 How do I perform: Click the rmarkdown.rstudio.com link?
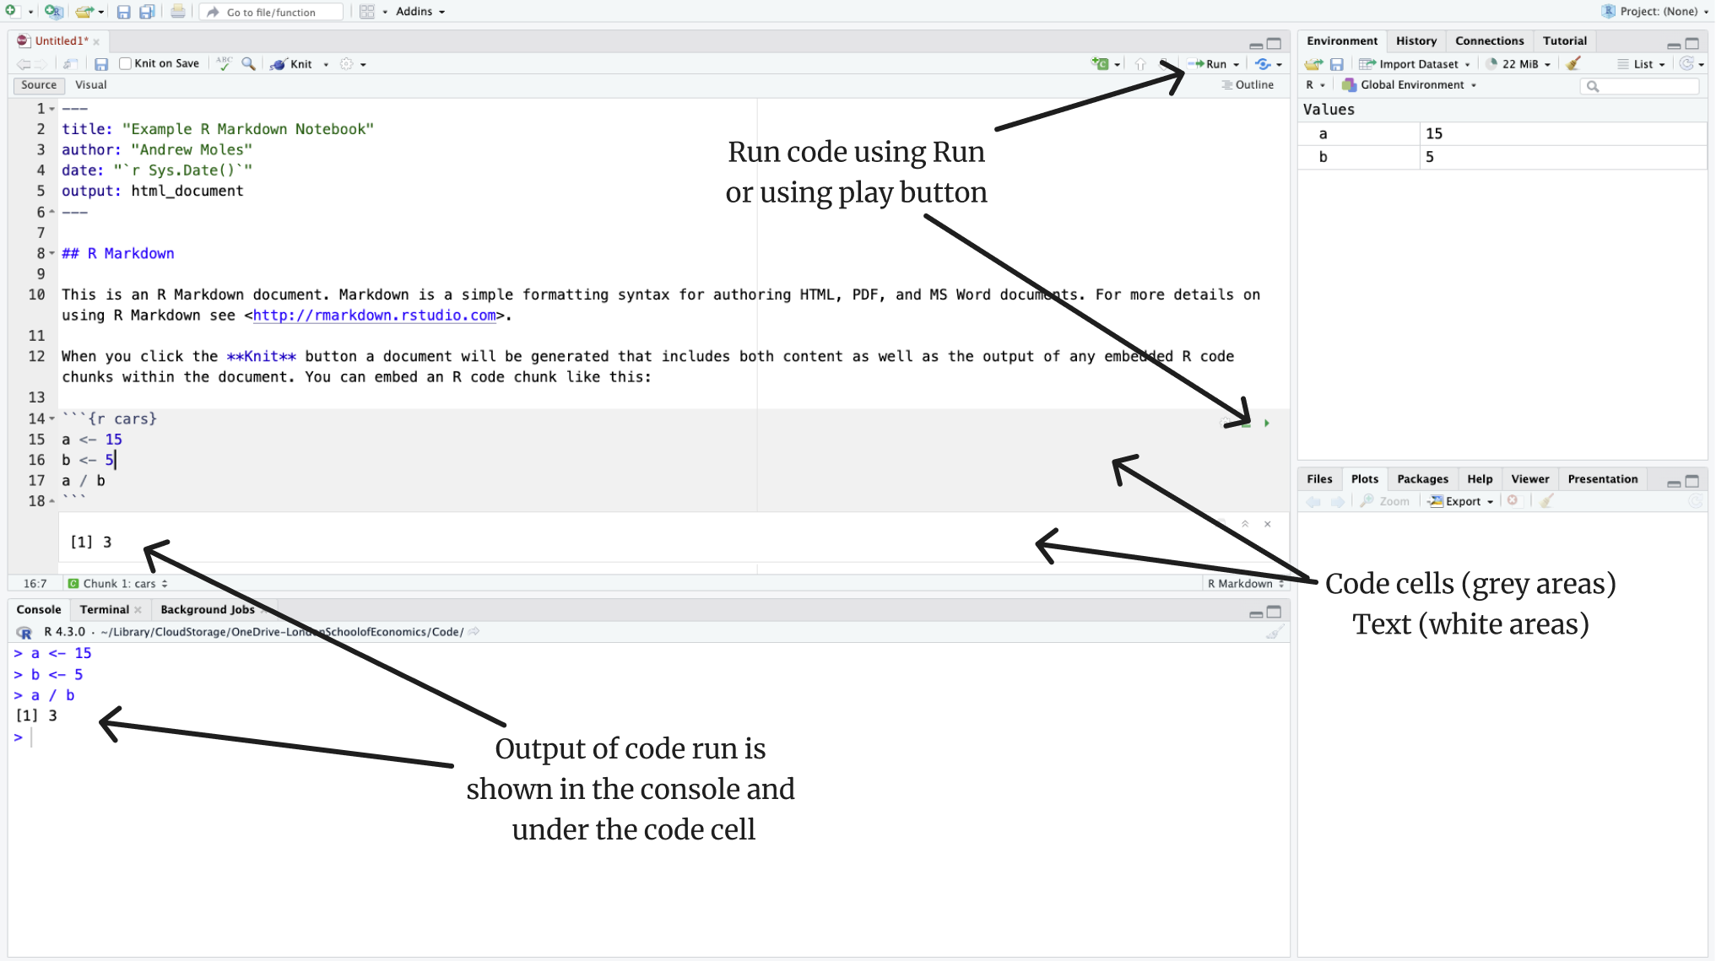[374, 316]
